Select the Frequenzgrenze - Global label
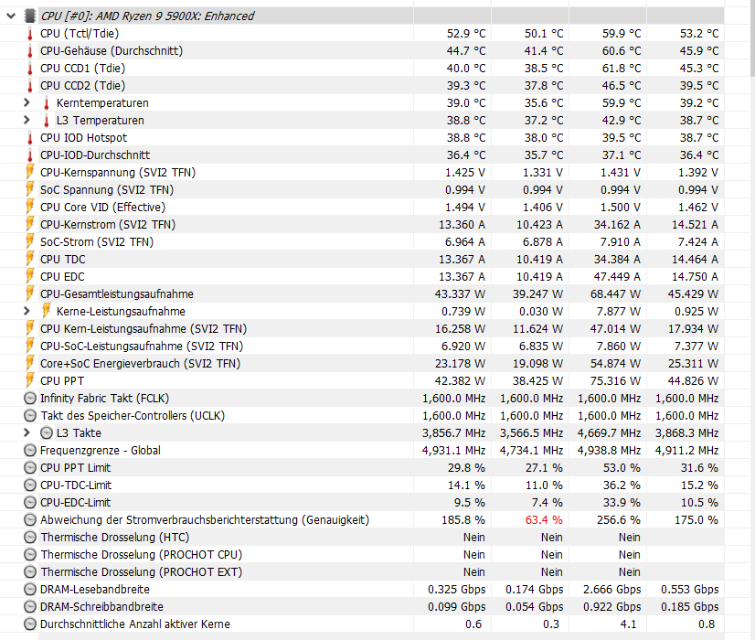 coord(101,450)
